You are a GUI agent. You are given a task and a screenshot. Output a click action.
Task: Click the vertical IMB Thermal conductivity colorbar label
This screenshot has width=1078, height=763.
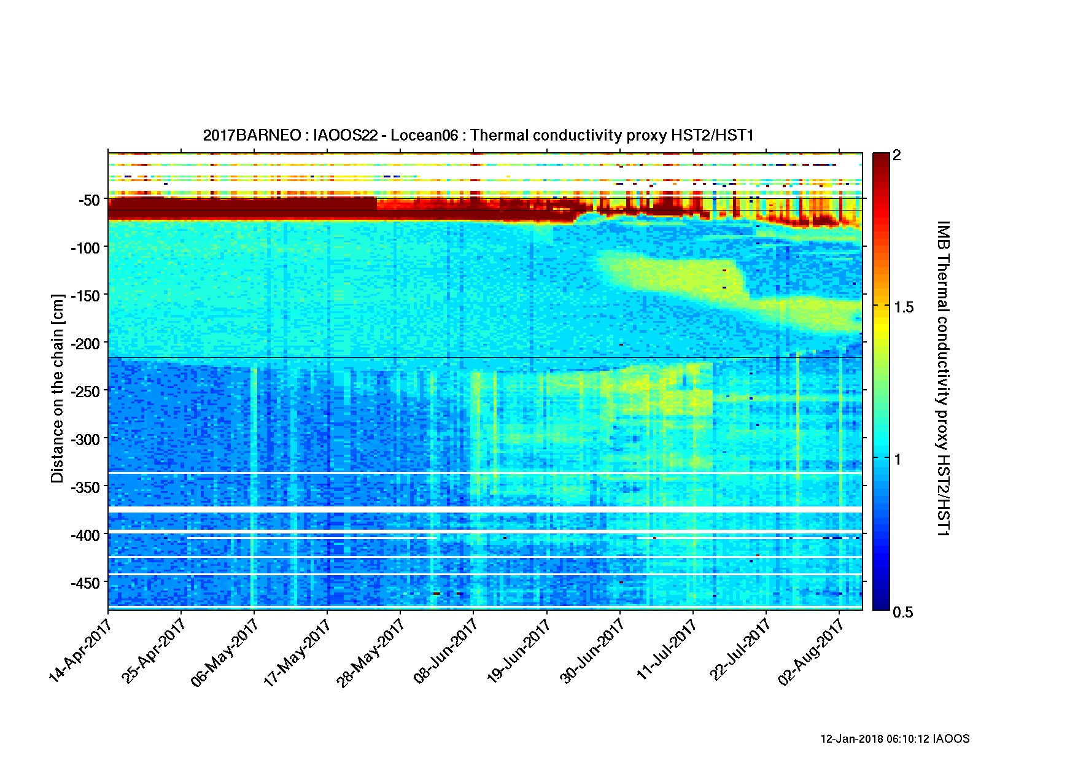coord(942,379)
